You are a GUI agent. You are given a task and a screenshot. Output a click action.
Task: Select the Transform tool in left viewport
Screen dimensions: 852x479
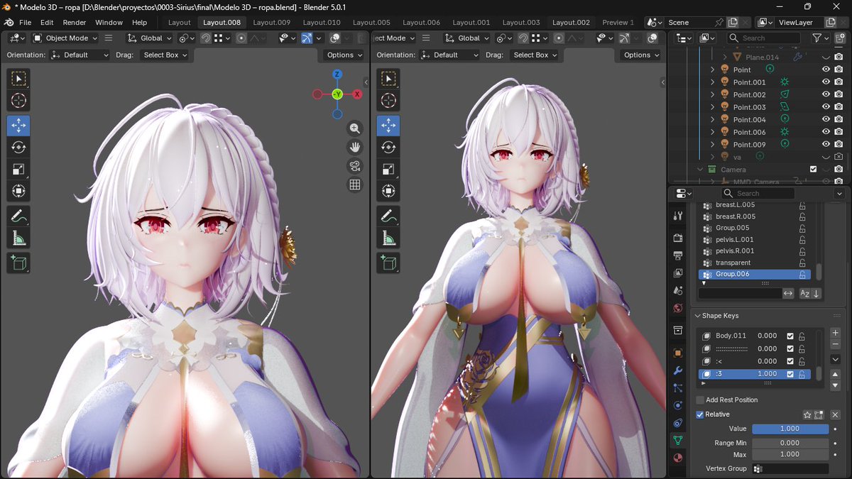(18, 191)
